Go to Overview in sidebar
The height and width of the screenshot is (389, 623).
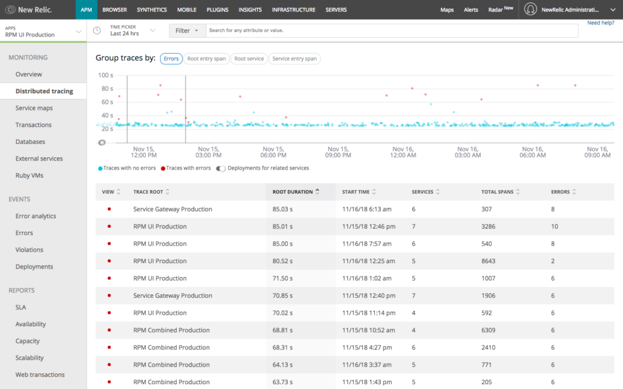point(29,74)
